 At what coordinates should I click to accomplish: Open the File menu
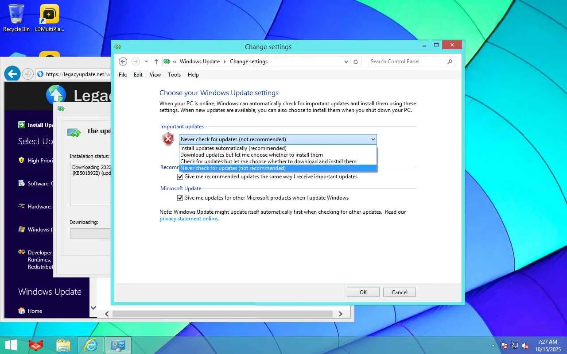coord(123,75)
